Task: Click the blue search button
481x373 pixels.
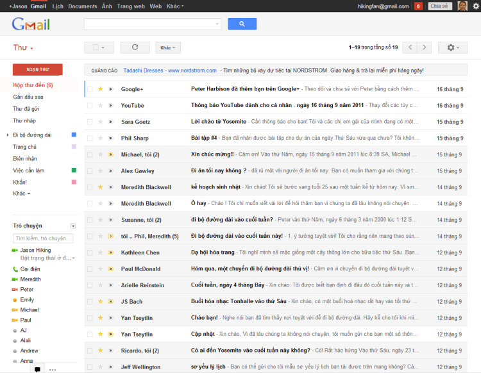Action: pos(242,24)
